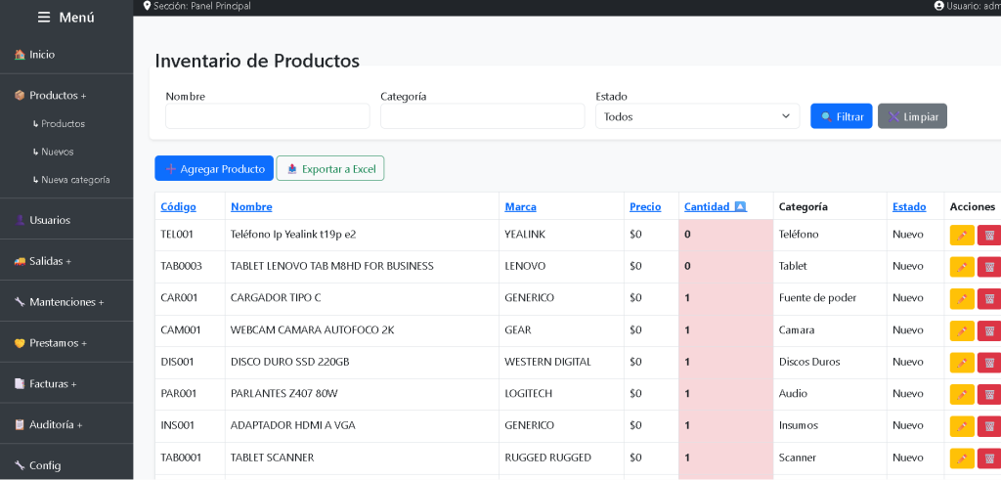Screen dimensions: 1001x480
Task: Expand the Productos + menu
Action: point(66,95)
